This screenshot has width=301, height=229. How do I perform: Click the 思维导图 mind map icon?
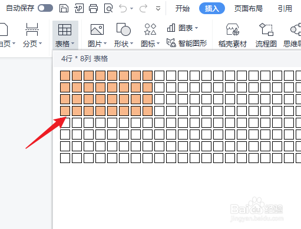pyautogui.click(x=296, y=29)
